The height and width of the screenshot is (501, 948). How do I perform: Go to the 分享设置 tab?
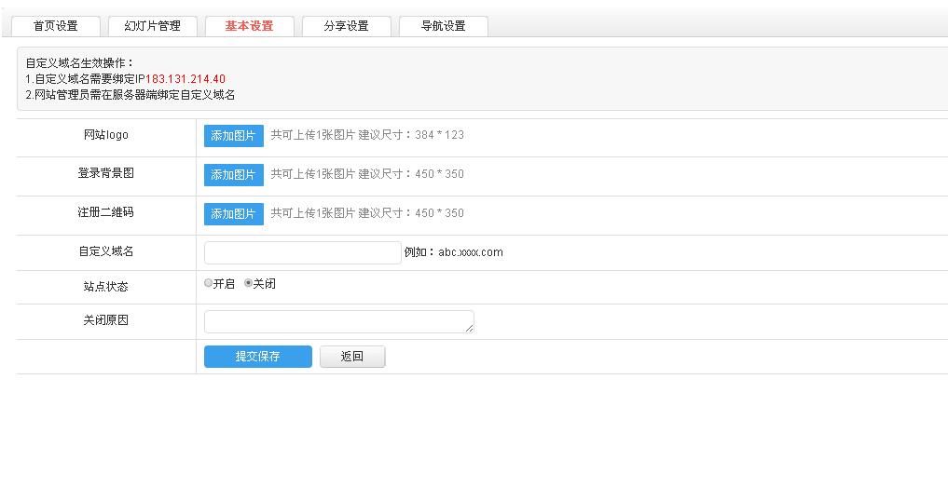pyautogui.click(x=346, y=26)
